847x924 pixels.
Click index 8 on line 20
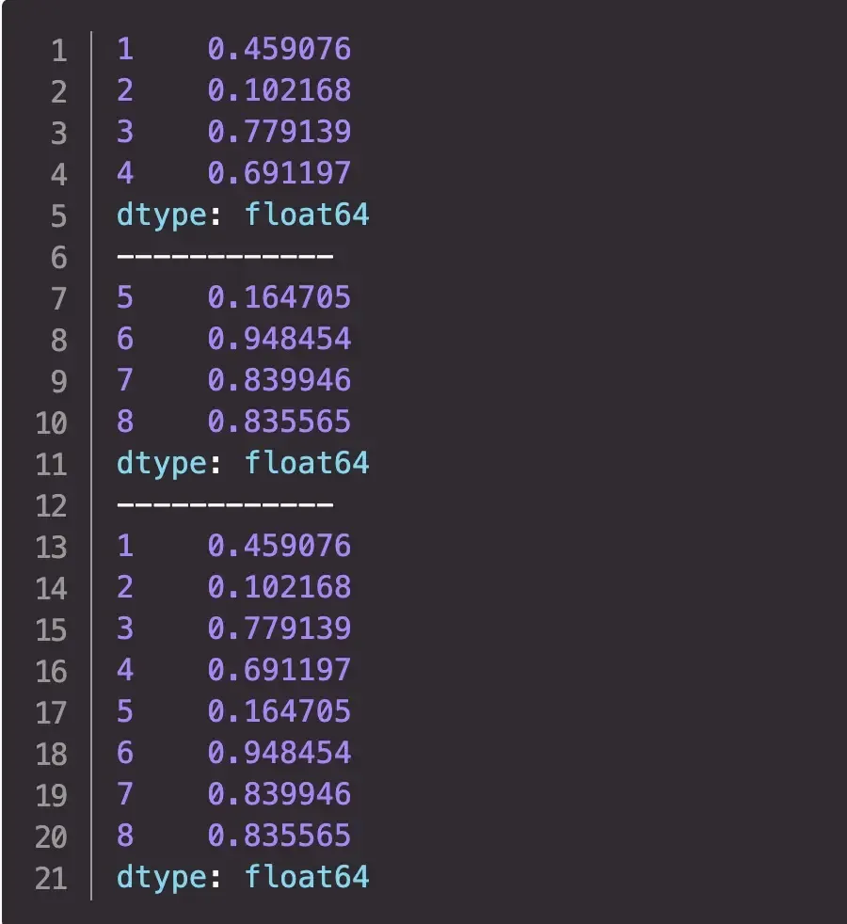coord(125,836)
